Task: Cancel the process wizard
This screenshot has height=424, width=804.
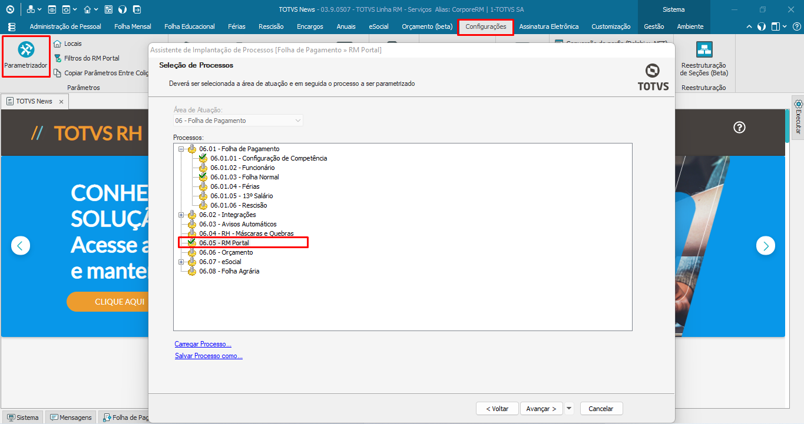Action: click(x=601, y=408)
